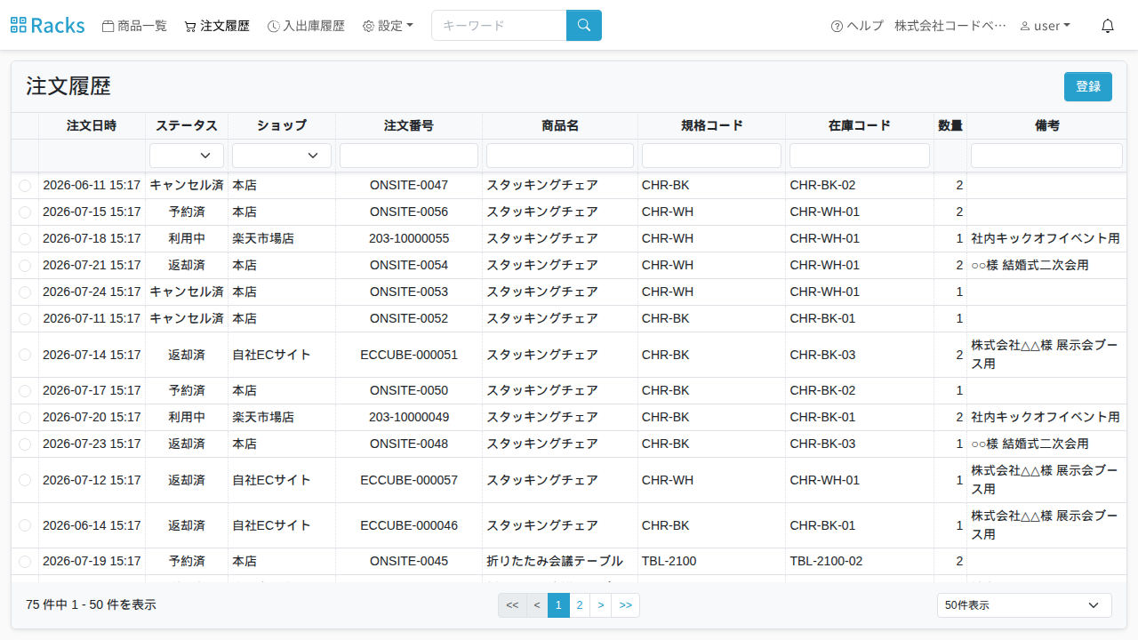Open 注文履歴 nav item
Screen dimensions: 1138x640
click(x=217, y=26)
